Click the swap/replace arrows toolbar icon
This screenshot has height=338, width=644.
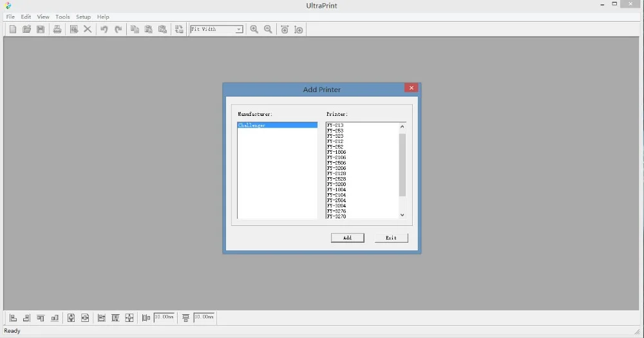coord(179,29)
